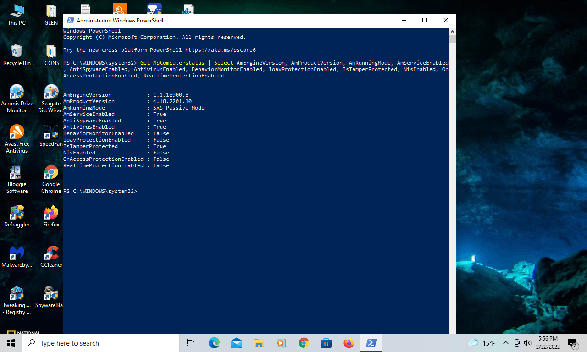Open the Action Center notifications
587x352 pixels.
point(572,343)
